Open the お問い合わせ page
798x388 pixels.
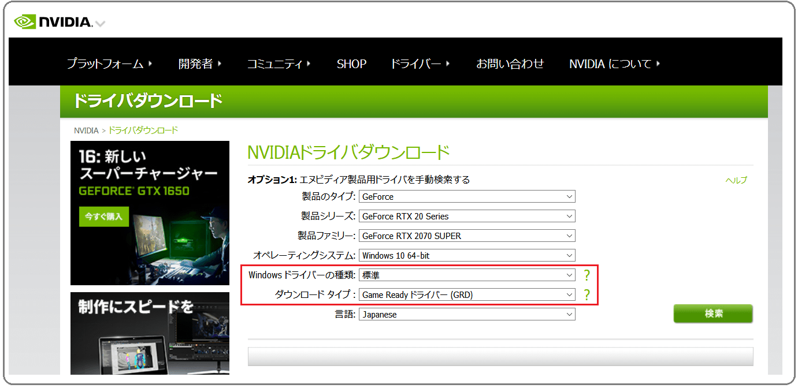[x=510, y=64]
